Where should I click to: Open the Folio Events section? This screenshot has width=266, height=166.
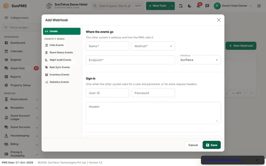point(62,45)
